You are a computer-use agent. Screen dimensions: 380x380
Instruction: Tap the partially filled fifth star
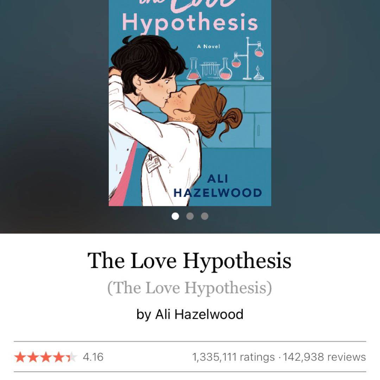click(71, 357)
